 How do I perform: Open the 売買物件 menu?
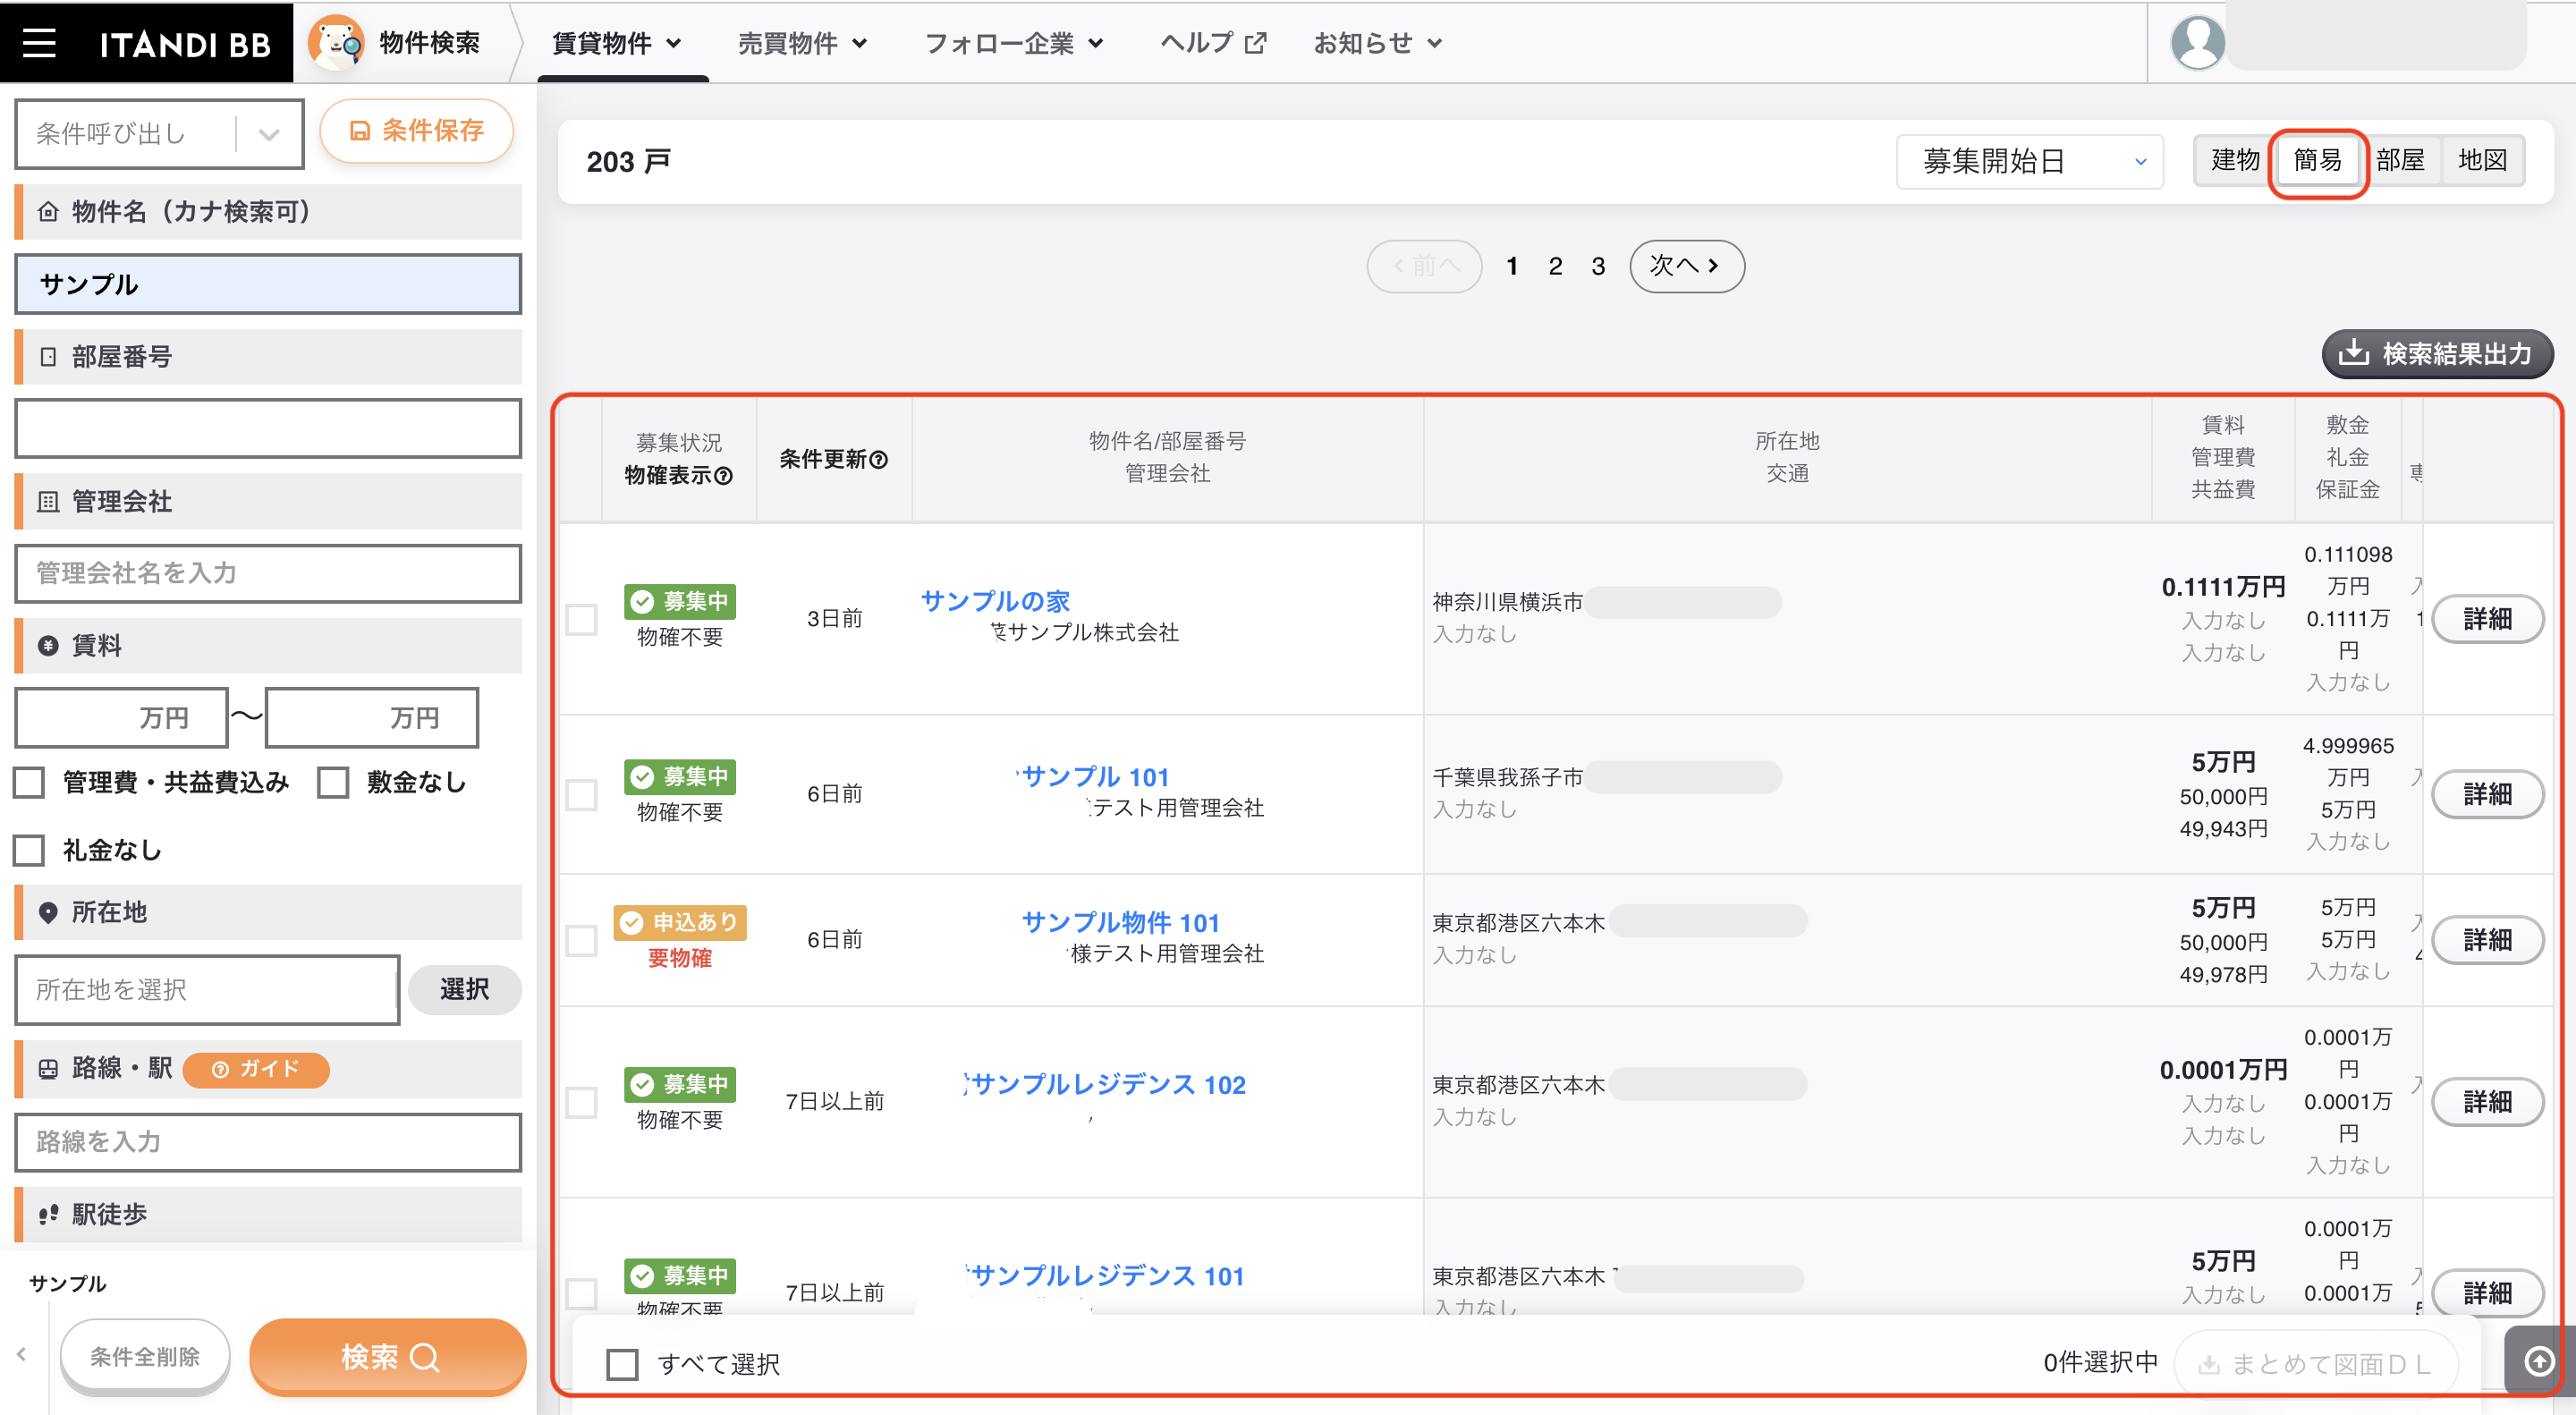coord(802,43)
